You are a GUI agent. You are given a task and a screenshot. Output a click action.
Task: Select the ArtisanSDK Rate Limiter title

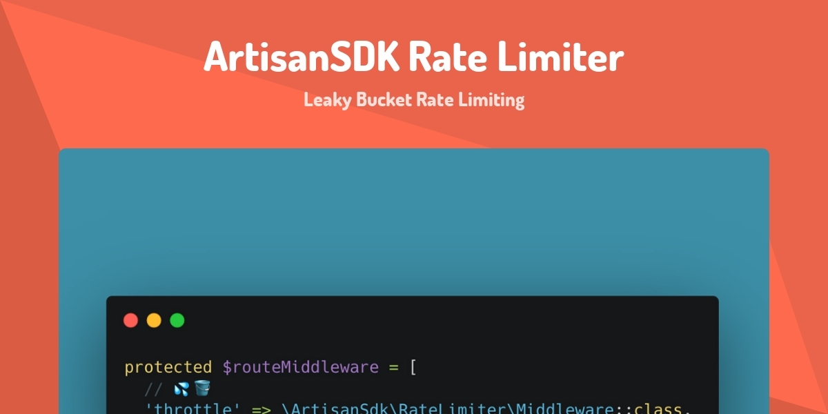pos(414,57)
